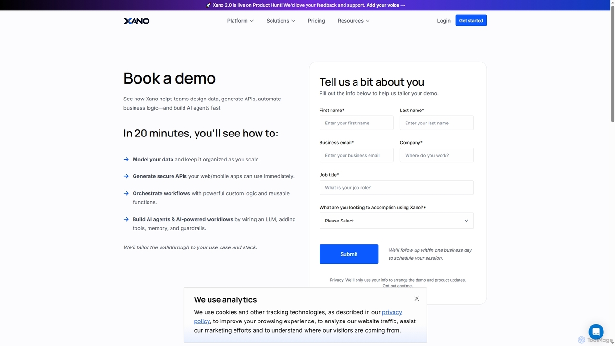This screenshot has width=615, height=346.
Task: Focus the First name input field
Action: (x=356, y=123)
